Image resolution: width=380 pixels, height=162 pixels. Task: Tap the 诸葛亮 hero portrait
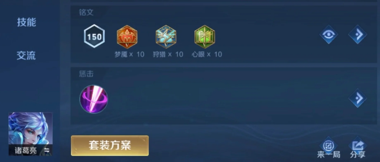pyautogui.click(x=31, y=134)
